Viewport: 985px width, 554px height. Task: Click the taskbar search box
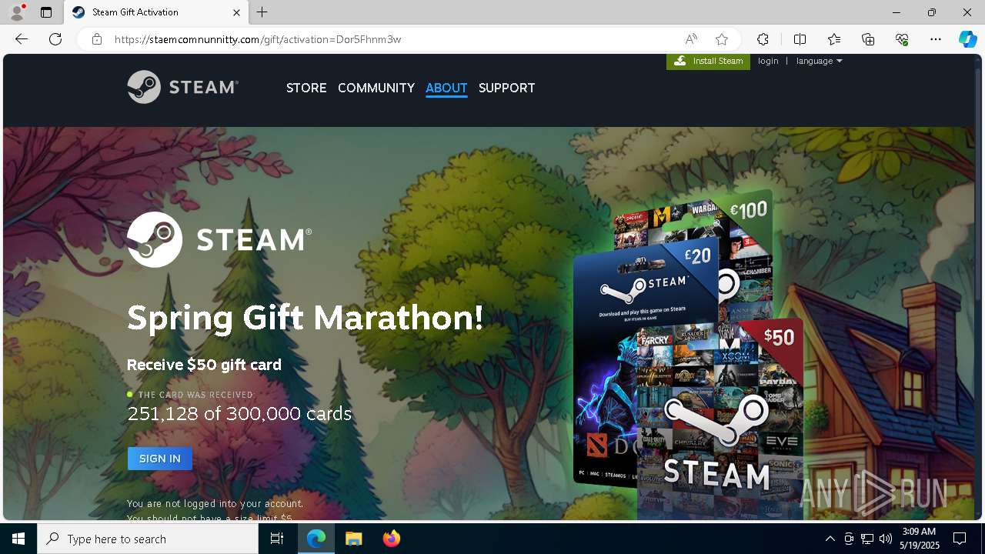click(148, 539)
